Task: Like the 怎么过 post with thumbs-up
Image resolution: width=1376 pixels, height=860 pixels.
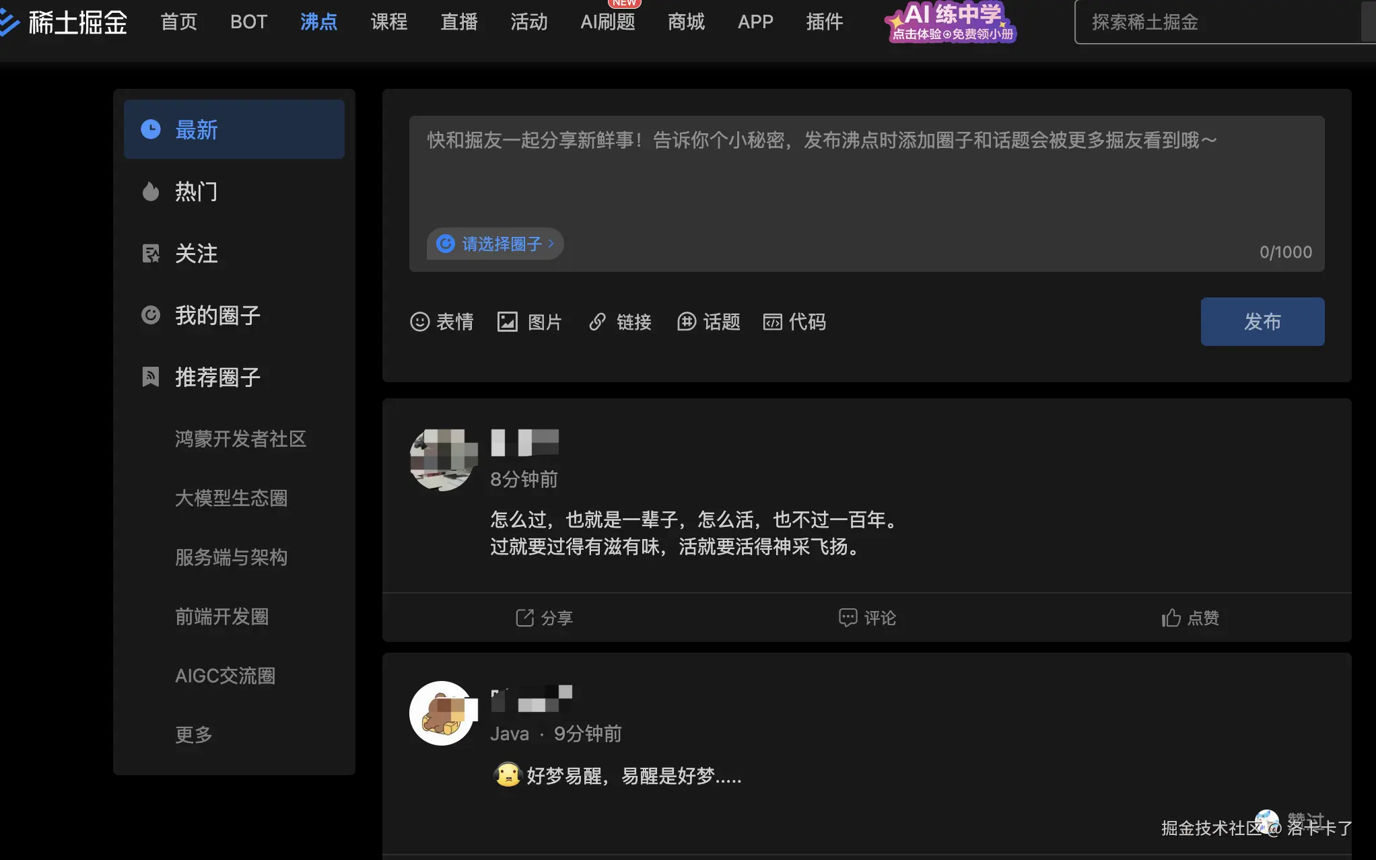Action: tap(1171, 618)
